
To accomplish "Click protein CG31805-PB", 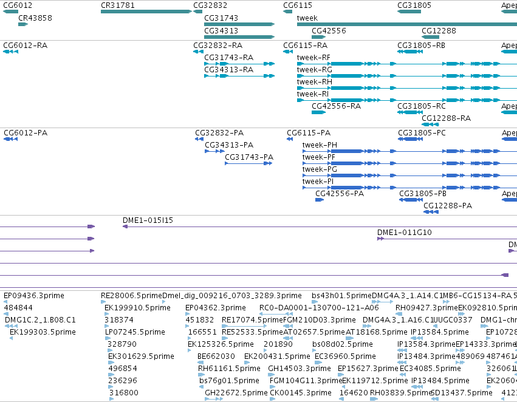I will tap(423, 194).
